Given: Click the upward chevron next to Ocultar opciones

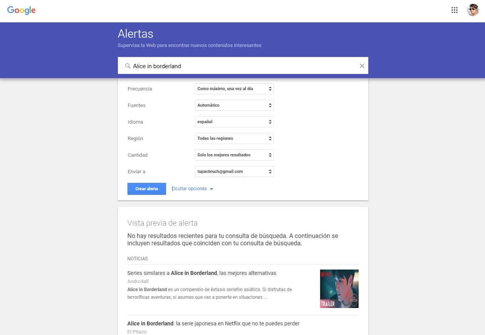Looking at the screenshot, I should (x=210, y=188).
